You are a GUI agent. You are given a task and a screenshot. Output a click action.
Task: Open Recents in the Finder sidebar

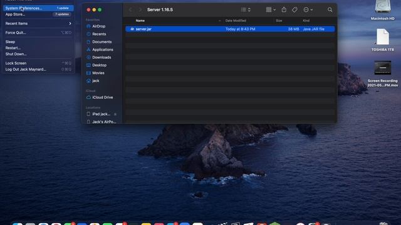(99, 34)
